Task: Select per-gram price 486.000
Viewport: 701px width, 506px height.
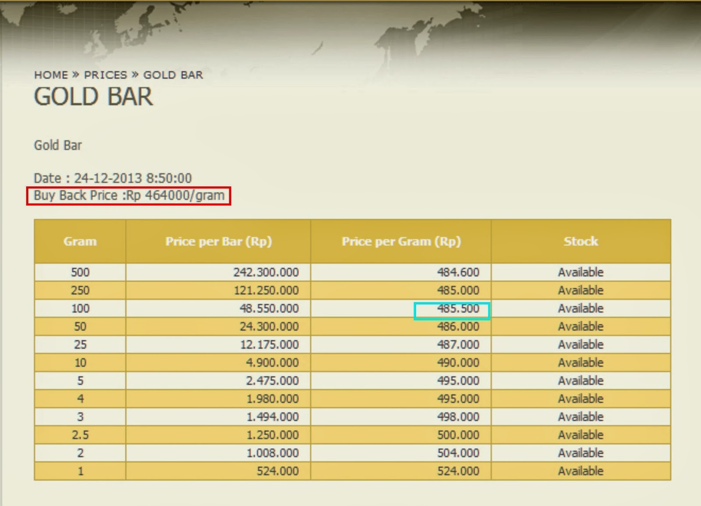Action: click(x=458, y=326)
